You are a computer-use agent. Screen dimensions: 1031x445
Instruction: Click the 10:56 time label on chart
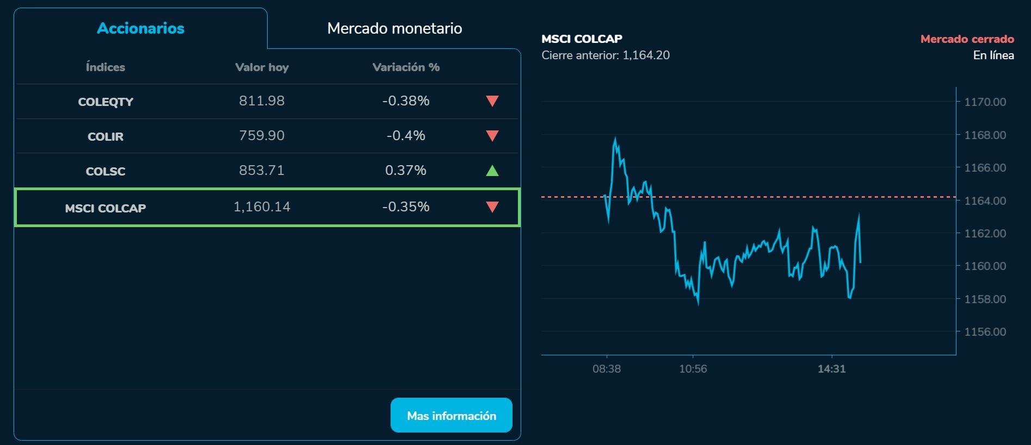pos(693,369)
